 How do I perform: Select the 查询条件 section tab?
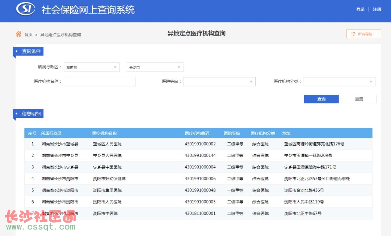(28, 51)
